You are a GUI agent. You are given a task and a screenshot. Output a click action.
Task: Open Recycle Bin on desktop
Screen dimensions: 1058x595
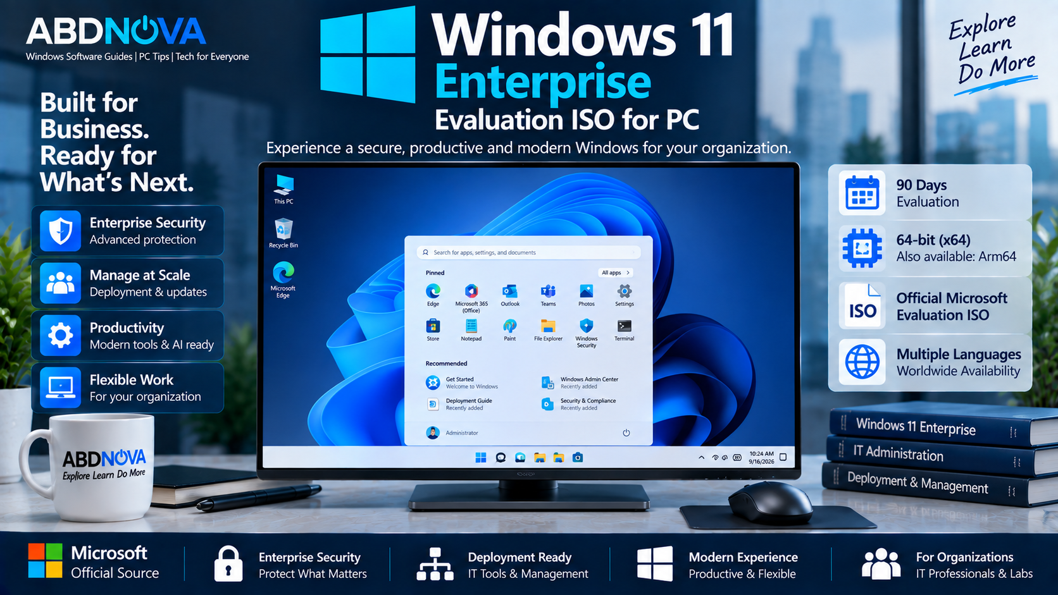coord(283,233)
